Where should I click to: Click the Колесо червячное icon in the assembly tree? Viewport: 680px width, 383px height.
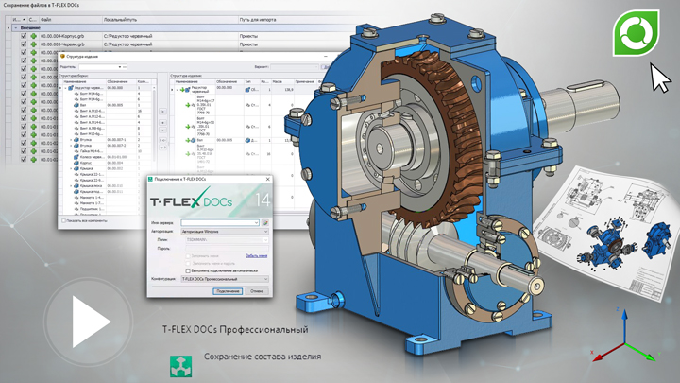point(76,157)
